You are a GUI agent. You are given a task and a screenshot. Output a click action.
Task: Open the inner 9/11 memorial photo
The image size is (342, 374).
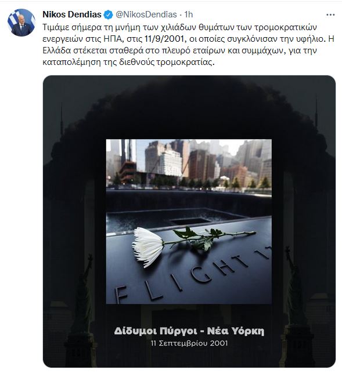[189, 222]
